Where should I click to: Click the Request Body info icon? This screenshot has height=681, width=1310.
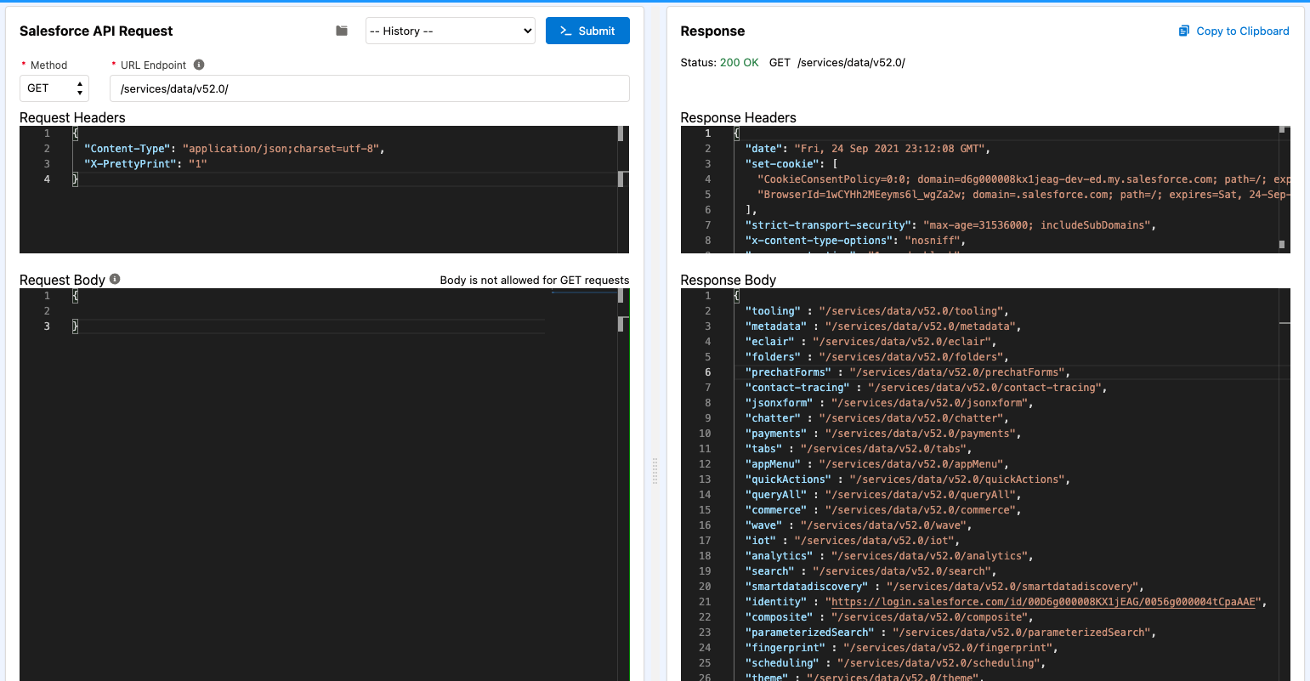115,279
